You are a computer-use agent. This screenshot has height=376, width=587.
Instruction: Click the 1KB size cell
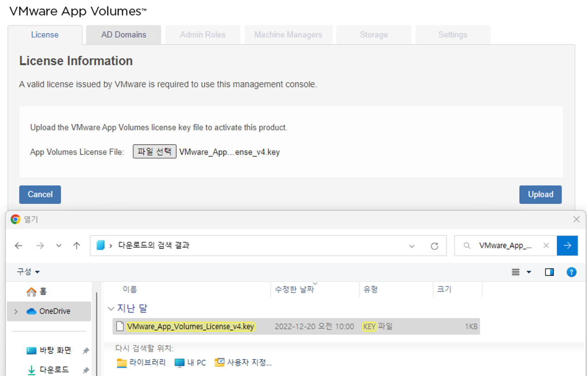[x=471, y=327]
